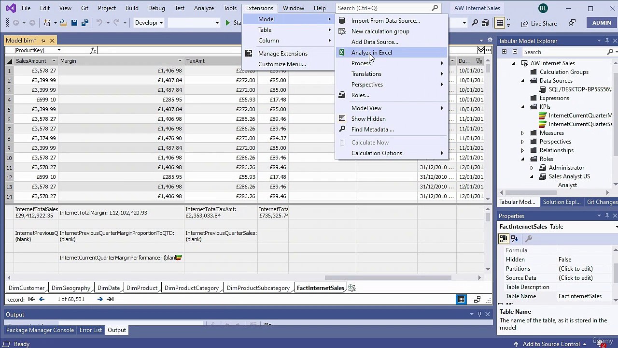The height and width of the screenshot is (348, 618).
Task: Open the Translations submenu
Action: [x=392, y=74]
